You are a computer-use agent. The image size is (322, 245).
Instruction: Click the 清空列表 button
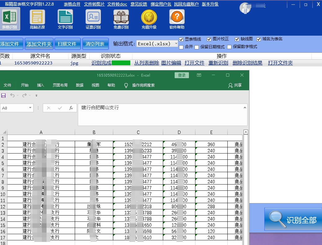point(95,44)
